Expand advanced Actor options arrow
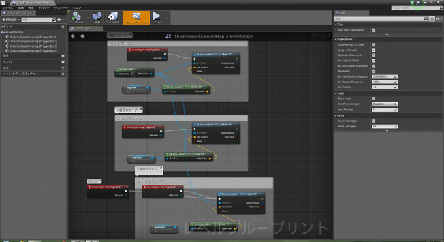 click(387, 131)
